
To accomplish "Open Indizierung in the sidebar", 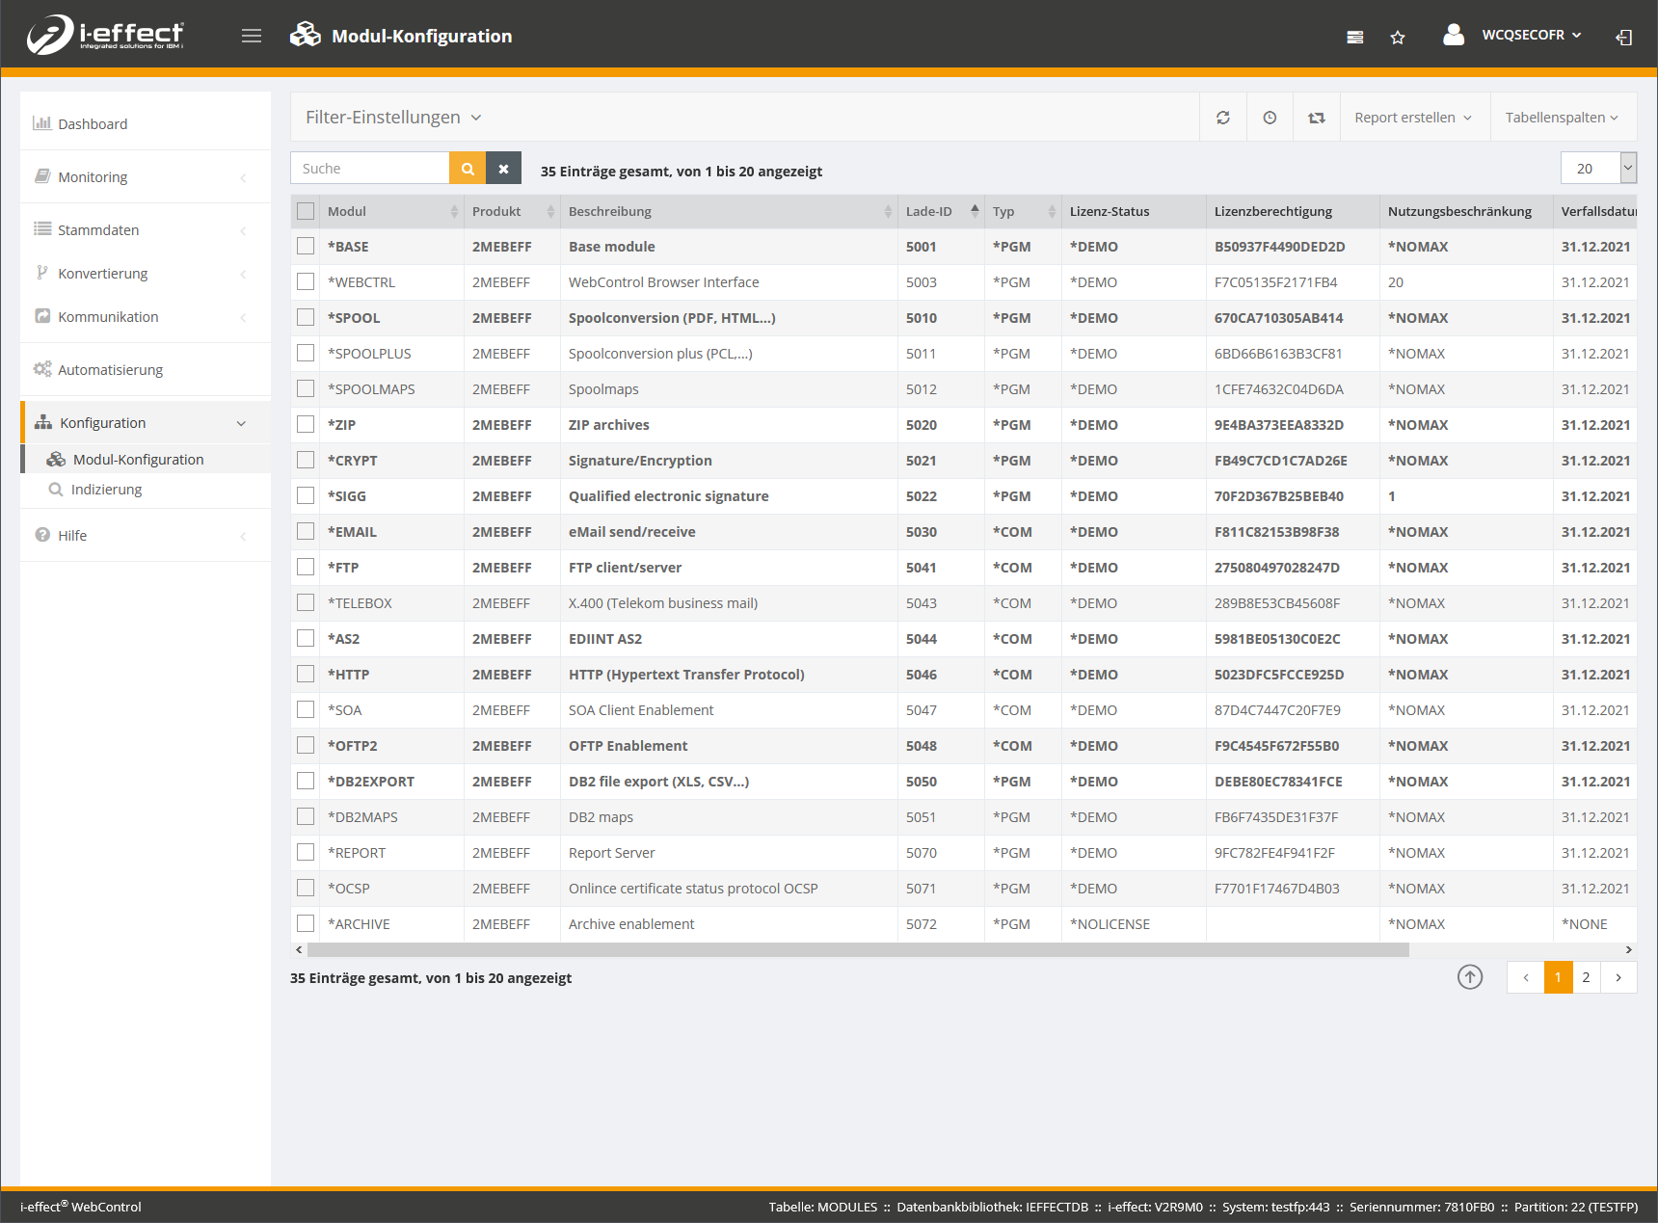I will click(106, 490).
